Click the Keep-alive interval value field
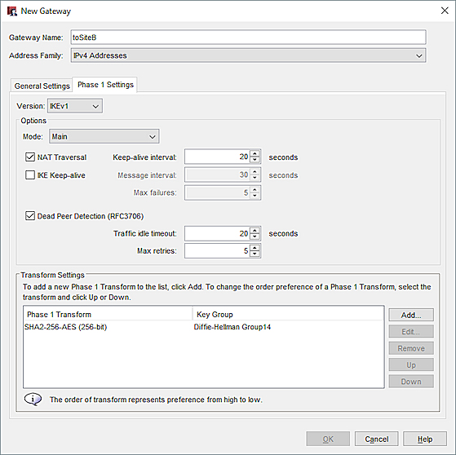Screen dimensions: 456x455 [x=217, y=157]
